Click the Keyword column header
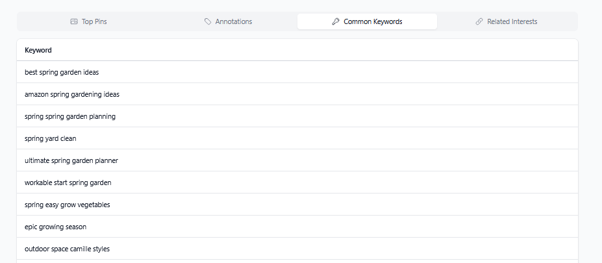Image resolution: width=602 pixels, height=263 pixels. click(x=38, y=50)
